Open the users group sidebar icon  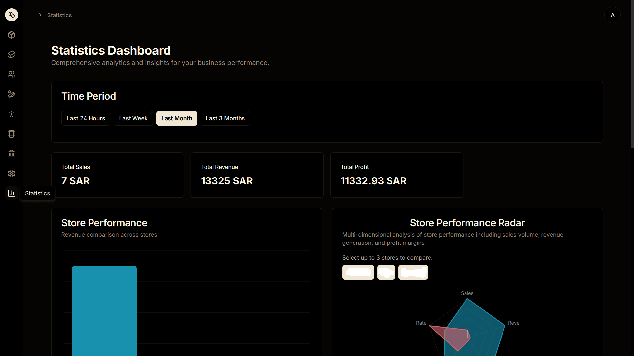pyautogui.click(x=12, y=75)
